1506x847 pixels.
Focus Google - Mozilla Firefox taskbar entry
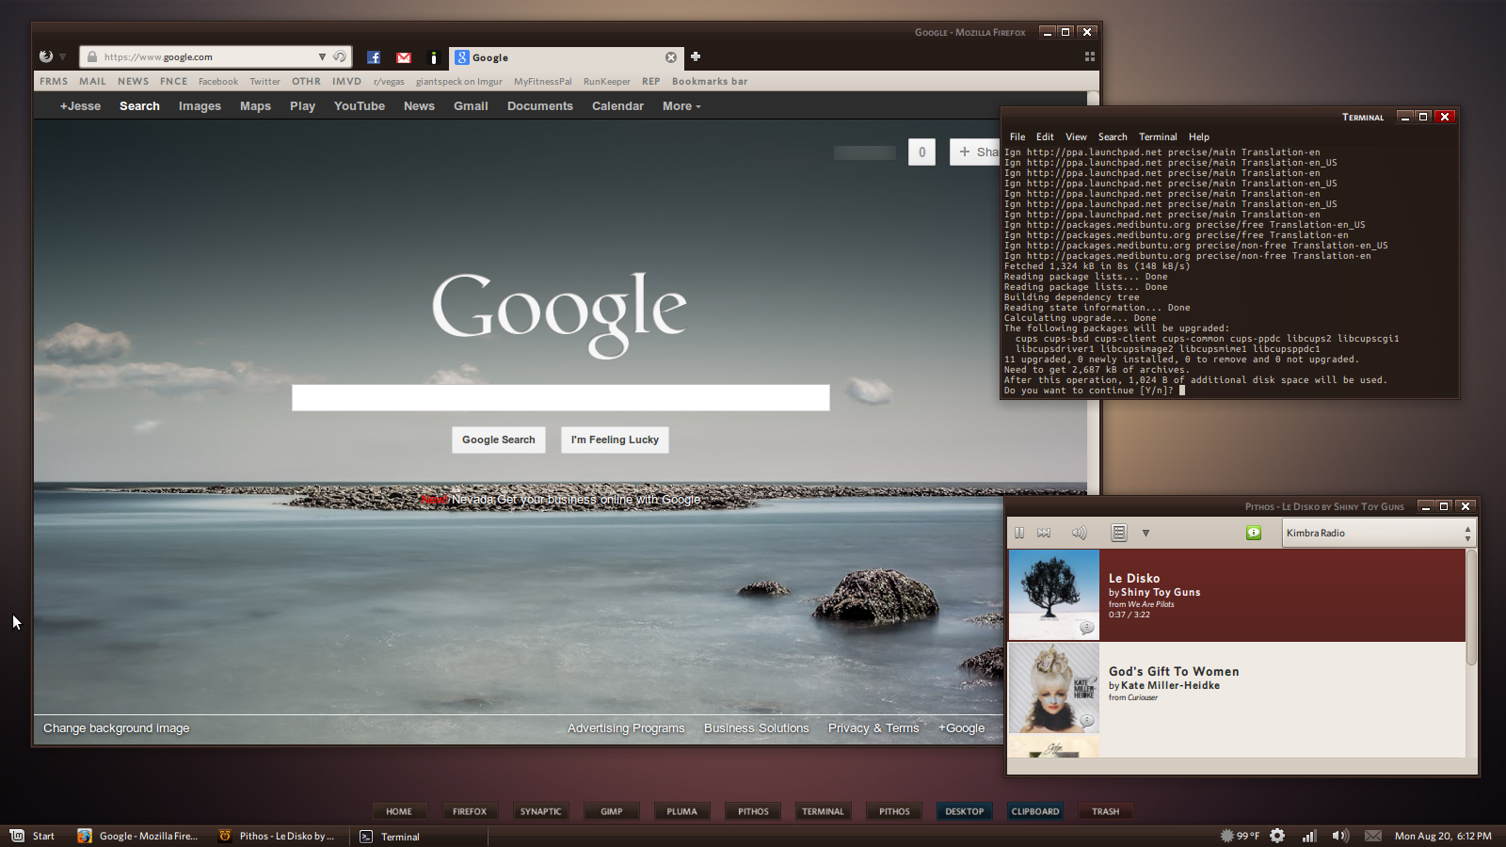(x=138, y=836)
